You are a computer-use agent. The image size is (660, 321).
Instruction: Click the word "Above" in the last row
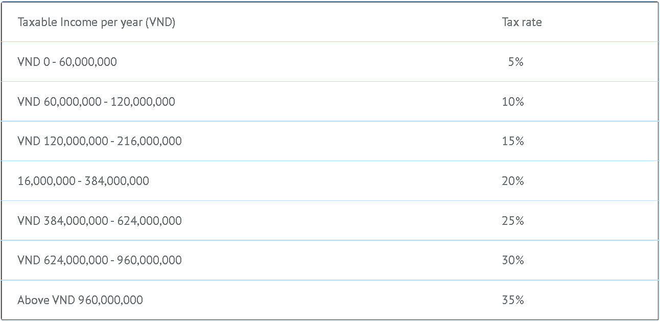pos(33,300)
